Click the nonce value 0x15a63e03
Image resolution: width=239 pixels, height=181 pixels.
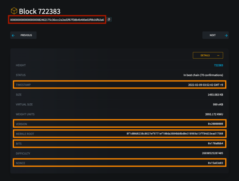pos(215,163)
